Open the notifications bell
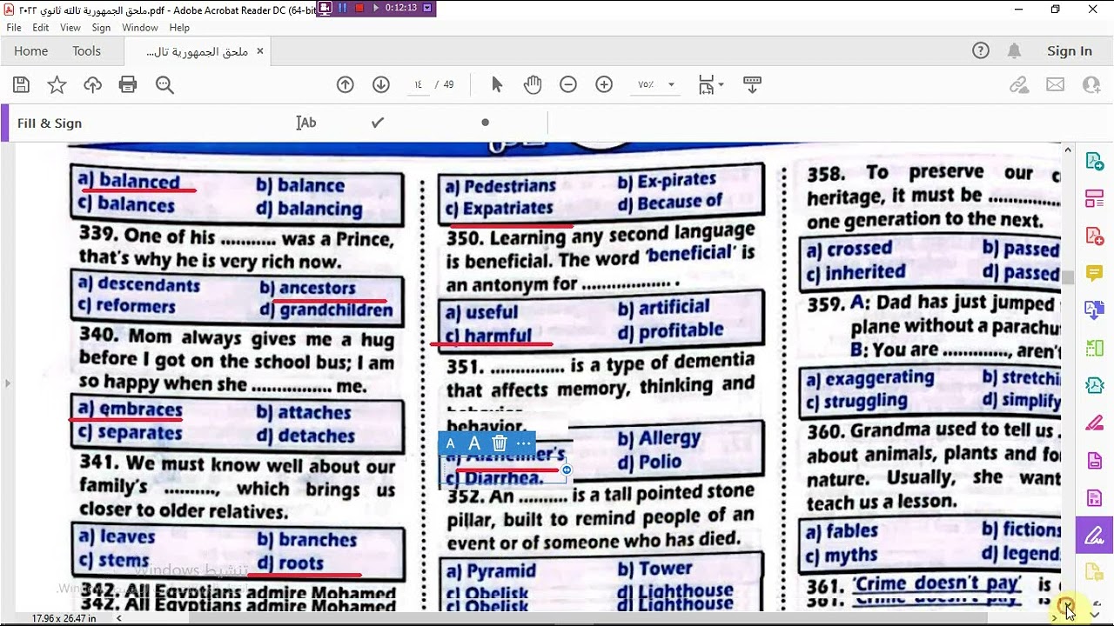The image size is (1114, 626). [x=1014, y=50]
